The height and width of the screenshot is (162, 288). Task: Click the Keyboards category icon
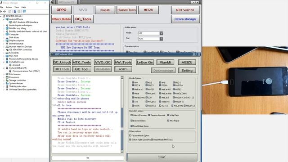7,53
